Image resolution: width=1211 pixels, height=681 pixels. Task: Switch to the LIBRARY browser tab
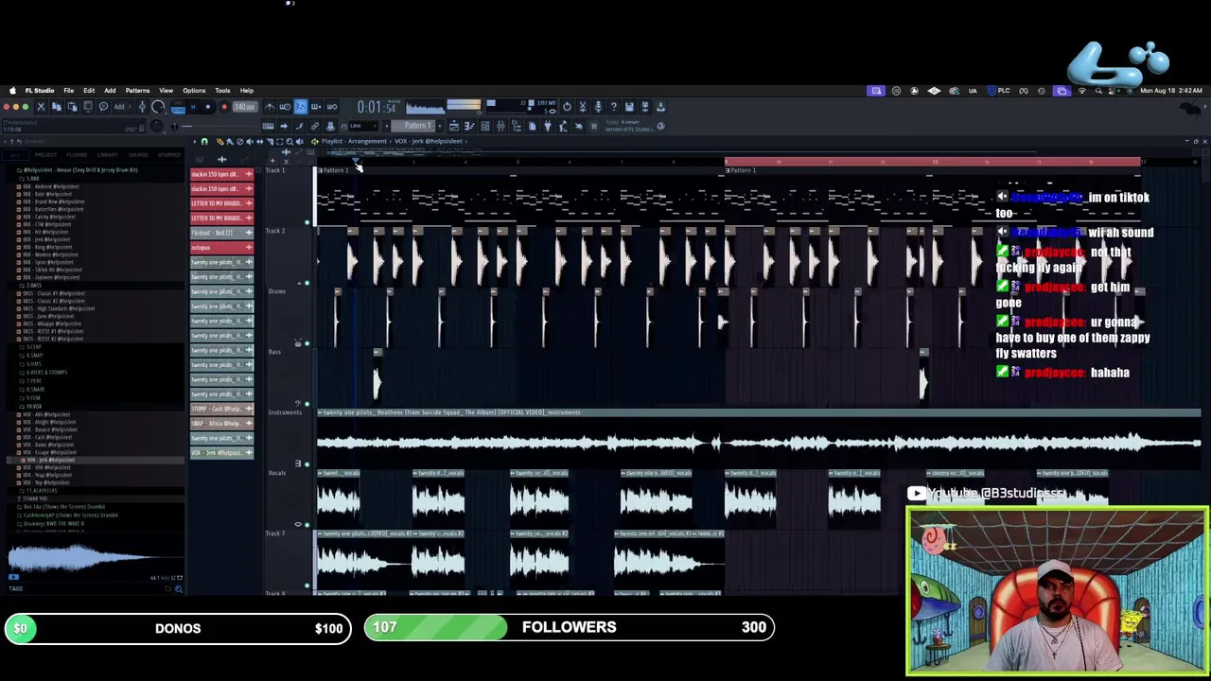coord(108,155)
